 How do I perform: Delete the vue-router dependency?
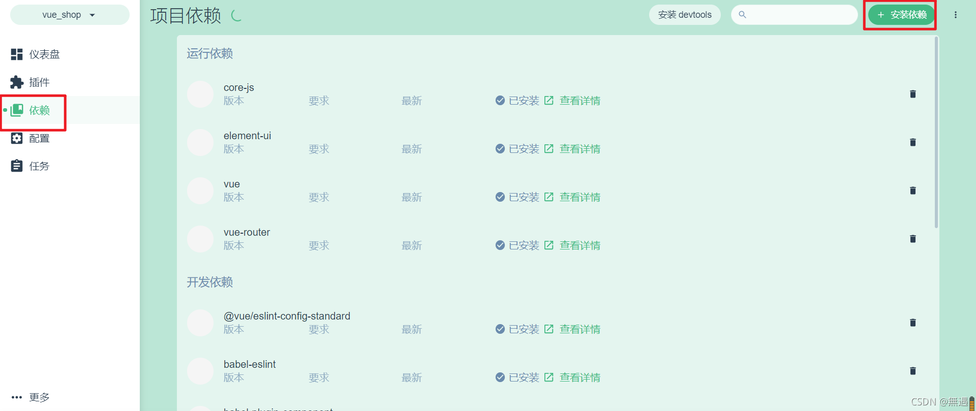tap(913, 239)
